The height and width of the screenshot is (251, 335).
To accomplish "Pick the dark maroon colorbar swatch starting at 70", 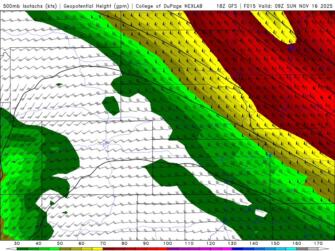I will point(108,248).
